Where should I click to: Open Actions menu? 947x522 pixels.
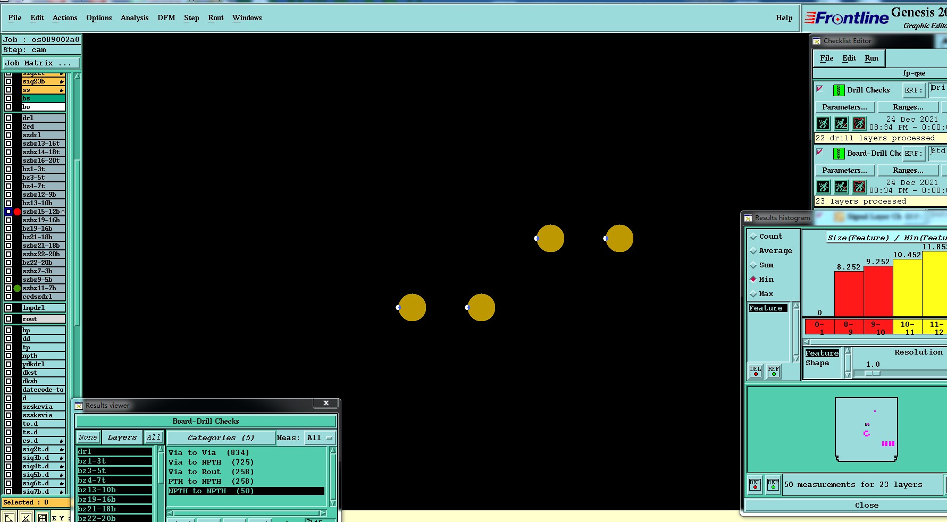[65, 18]
